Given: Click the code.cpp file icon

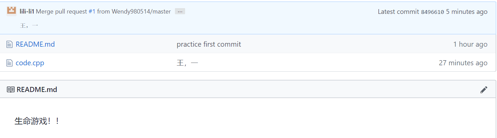Looking at the screenshot, I should [9, 63].
